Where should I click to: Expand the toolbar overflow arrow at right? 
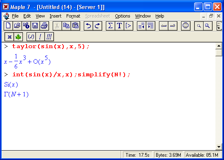coord(219,26)
